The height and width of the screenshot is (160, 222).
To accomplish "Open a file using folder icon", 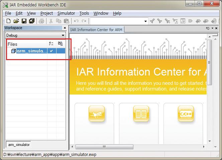I will [x=16, y=21].
